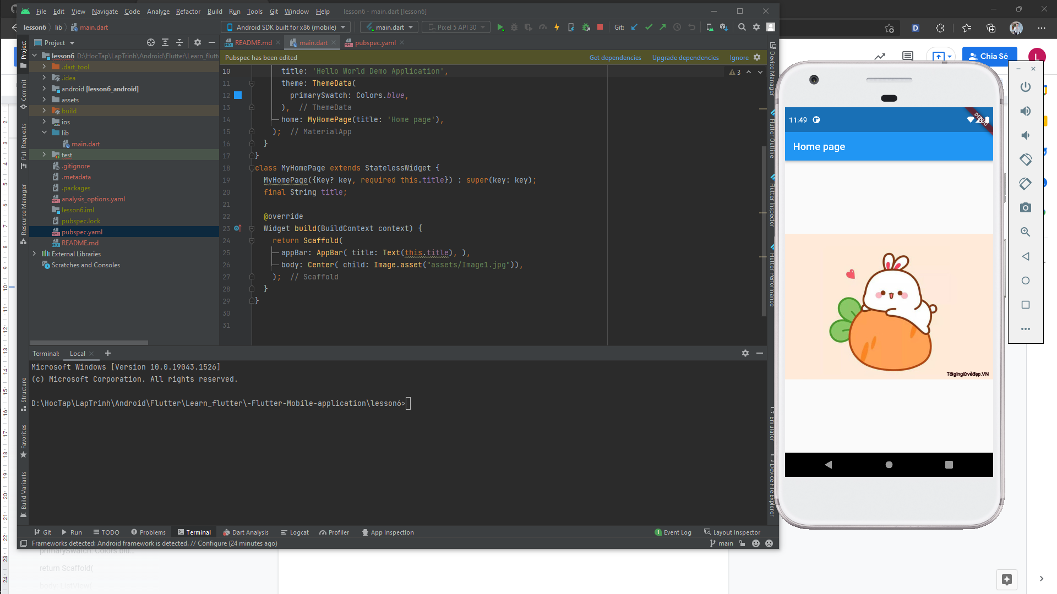Push commits using the green up-arrow Git icon
Viewport: 1057px width, 594px height.
coord(663,27)
